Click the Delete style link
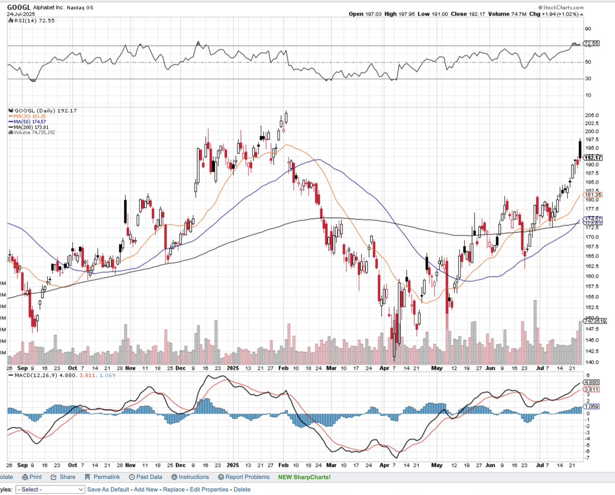The height and width of the screenshot is (495, 615). tap(242, 489)
